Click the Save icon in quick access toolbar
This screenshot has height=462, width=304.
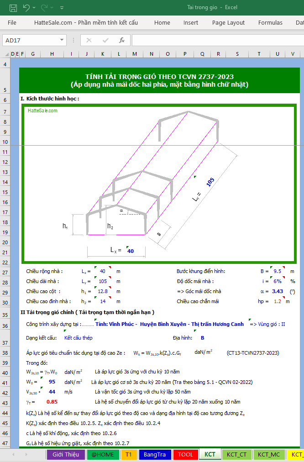click(x=13, y=8)
